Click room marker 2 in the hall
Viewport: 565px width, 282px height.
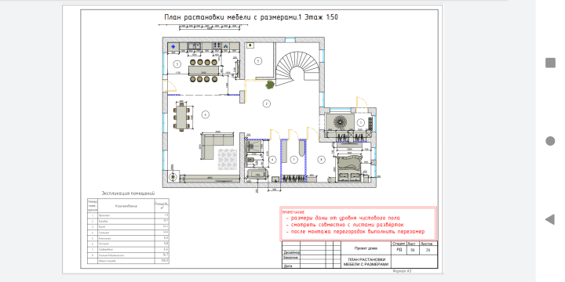[266, 103]
